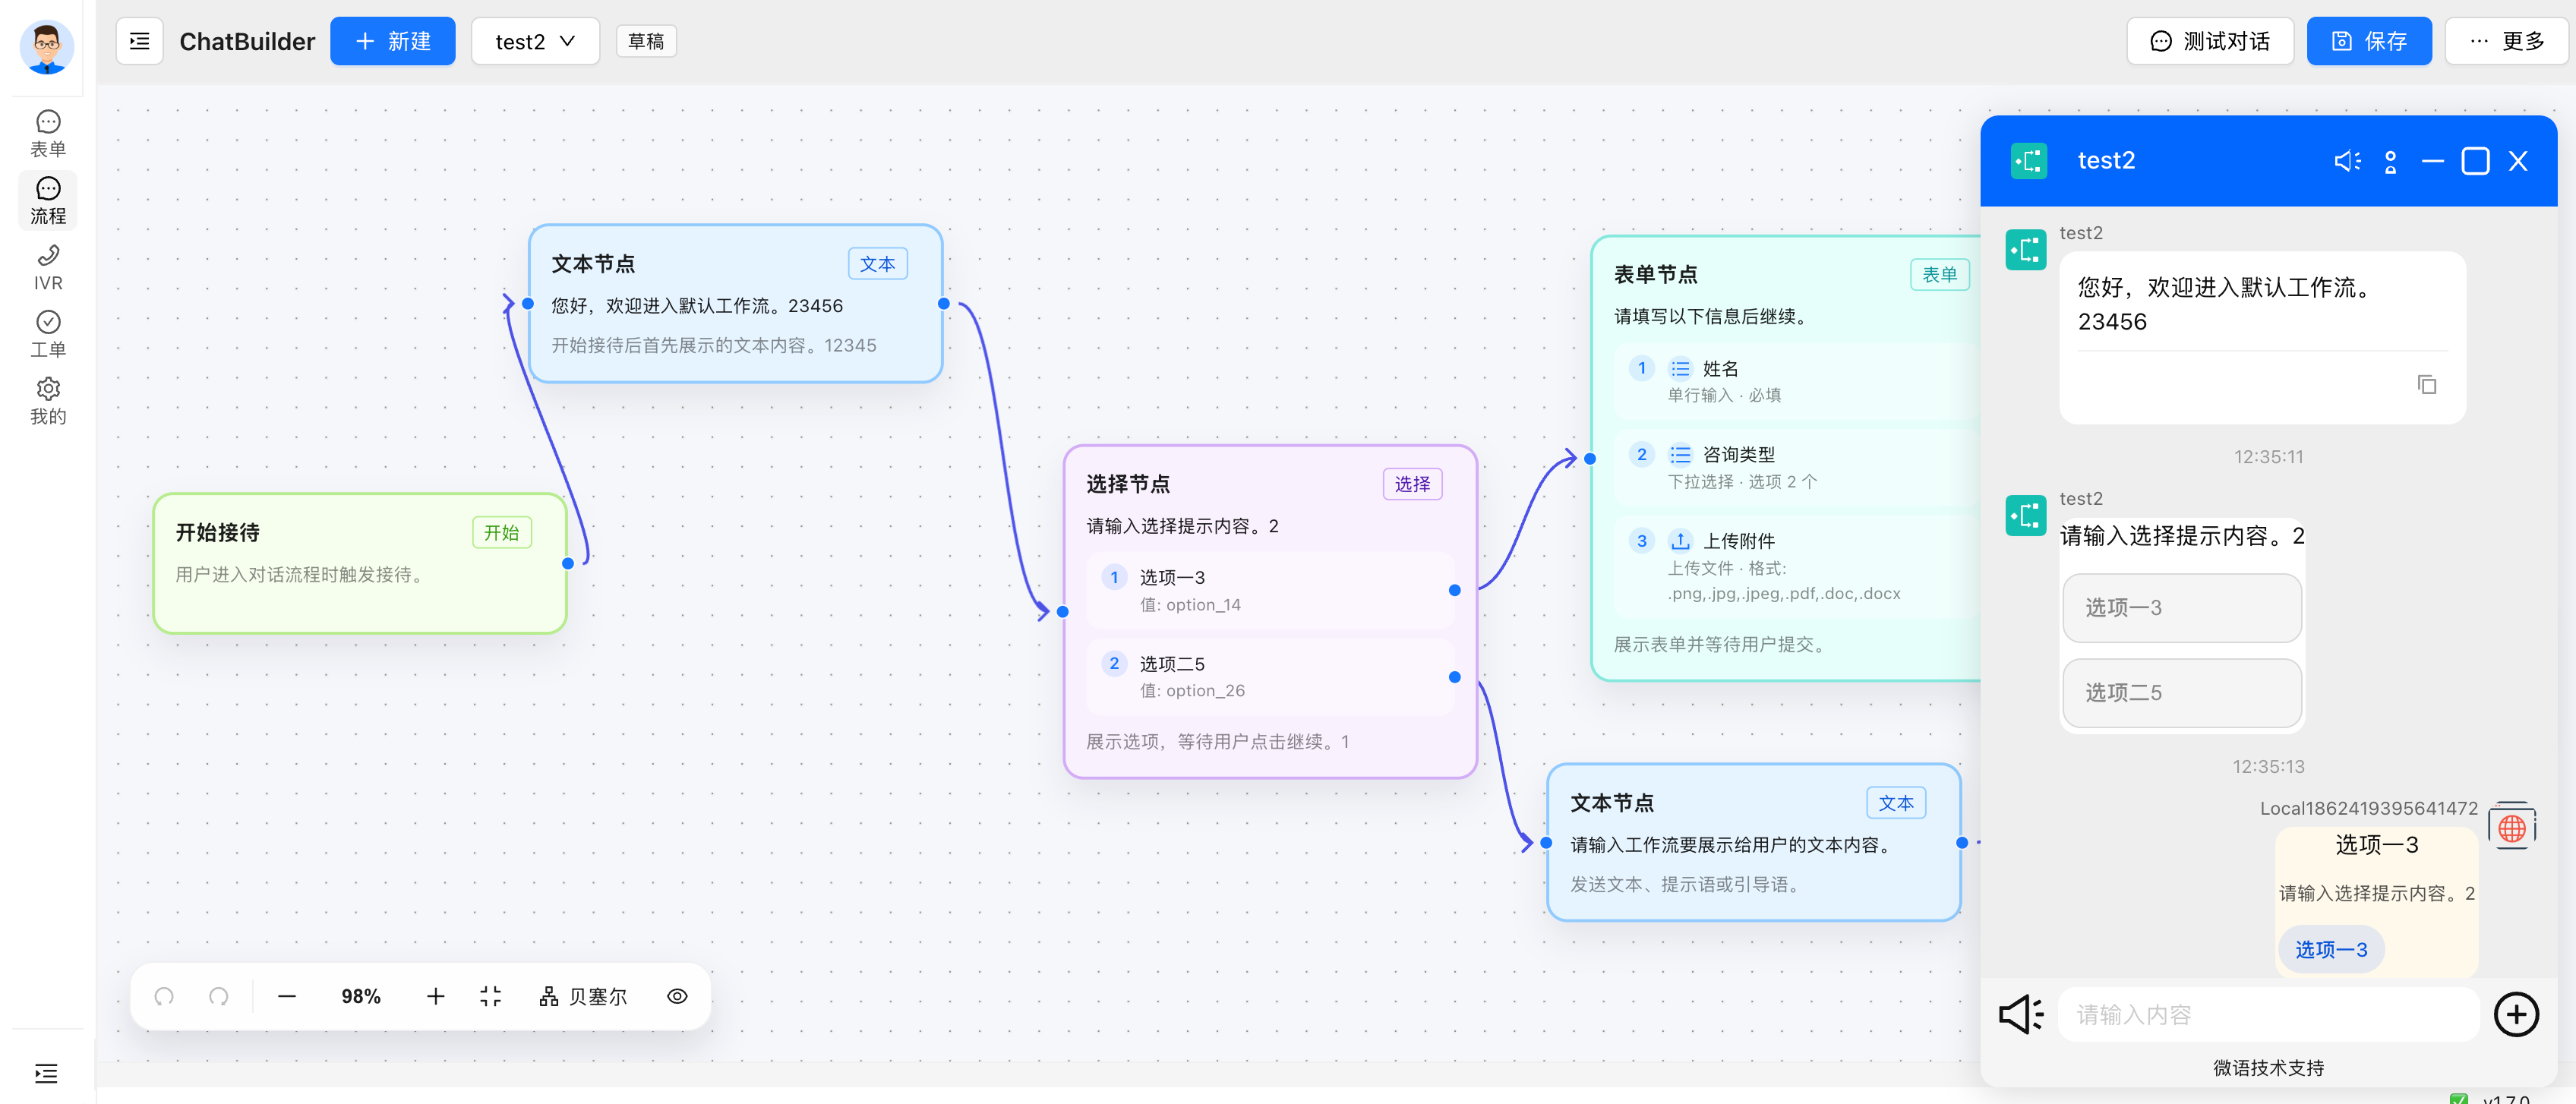Open the 表单 section in sidebar
This screenshot has width=2576, height=1104.
click(48, 134)
